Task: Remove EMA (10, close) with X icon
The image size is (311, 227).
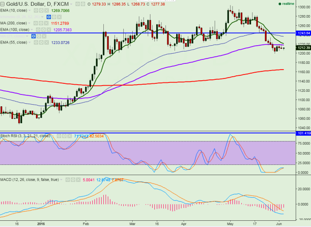Action: click(x=46, y=11)
